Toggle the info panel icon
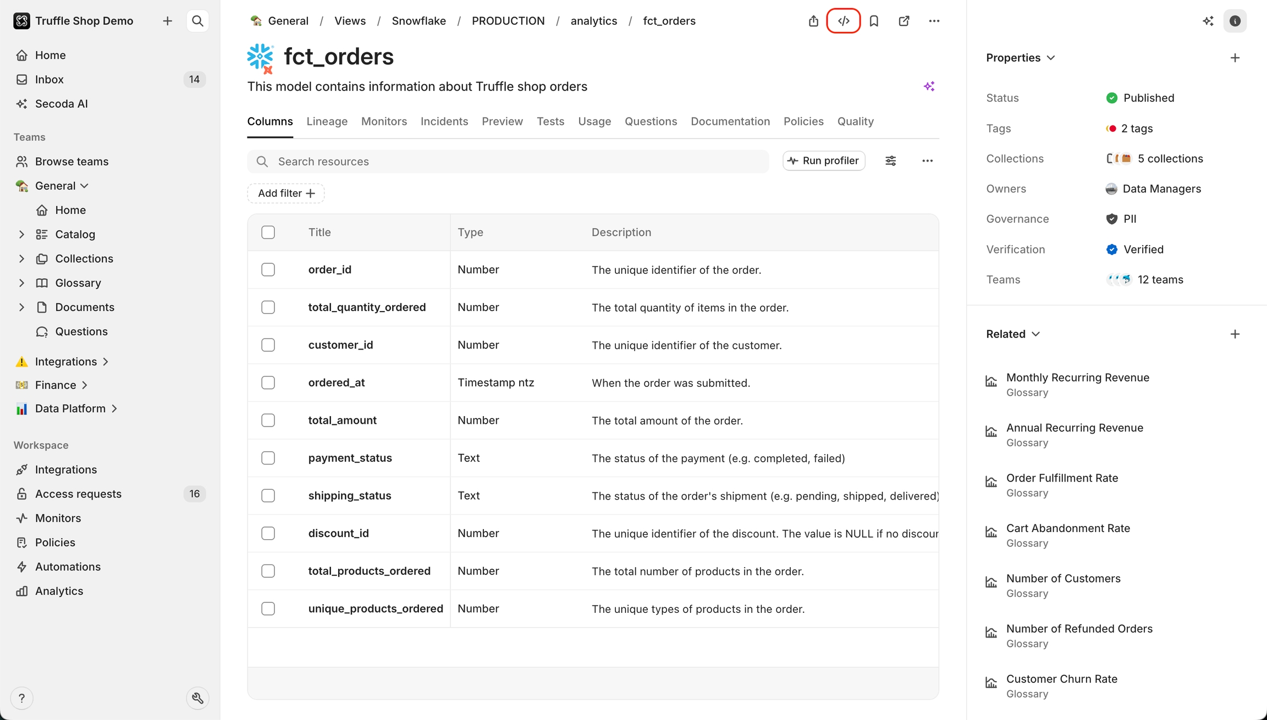 (x=1235, y=21)
